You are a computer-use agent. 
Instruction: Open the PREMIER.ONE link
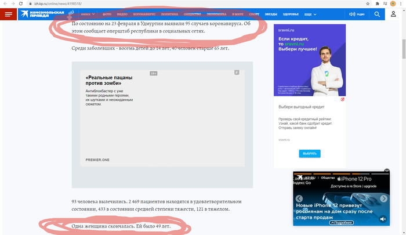(97, 160)
